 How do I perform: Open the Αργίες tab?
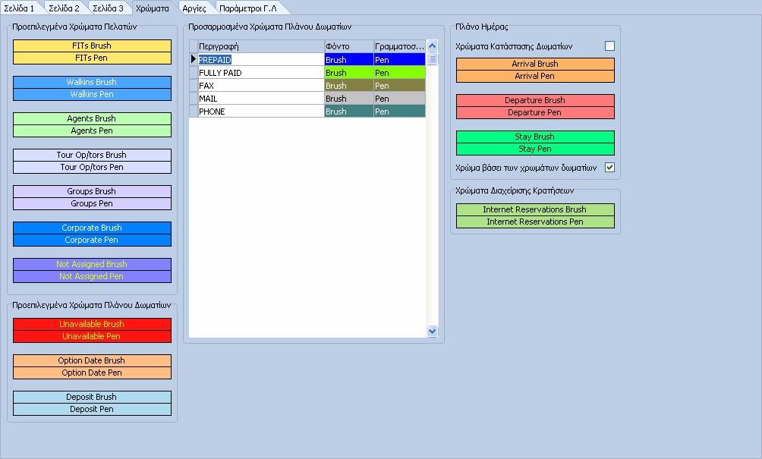point(194,8)
